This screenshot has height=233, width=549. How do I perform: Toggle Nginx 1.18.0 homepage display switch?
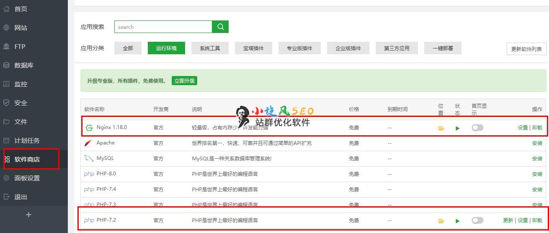[x=477, y=128]
